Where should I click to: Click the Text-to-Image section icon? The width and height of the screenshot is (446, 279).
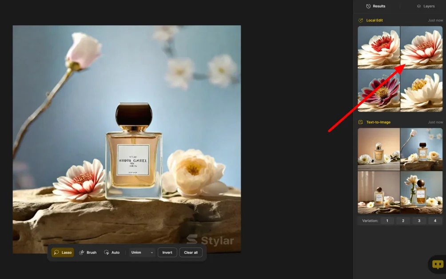point(361,122)
